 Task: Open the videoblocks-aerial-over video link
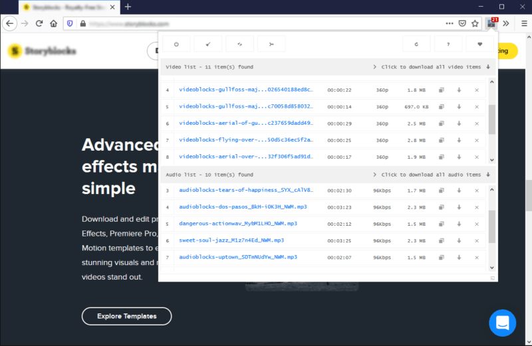pyautogui.click(x=246, y=157)
